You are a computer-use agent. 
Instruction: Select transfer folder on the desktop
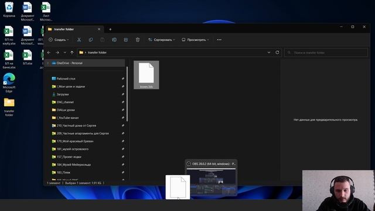tap(9, 107)
